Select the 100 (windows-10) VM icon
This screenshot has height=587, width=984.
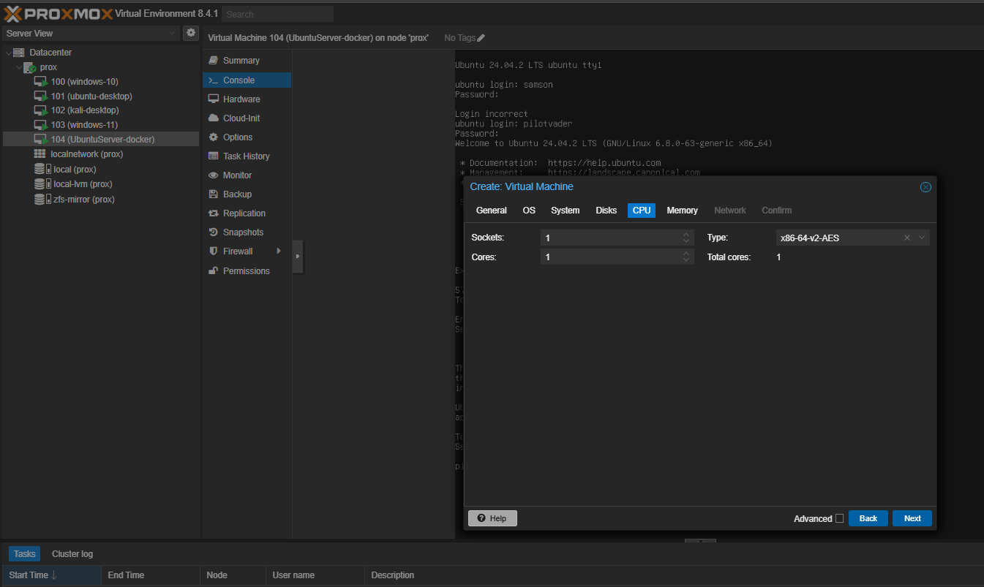41,82
